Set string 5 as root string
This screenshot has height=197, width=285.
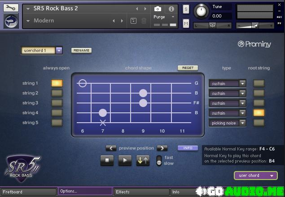tap(259, 123)
